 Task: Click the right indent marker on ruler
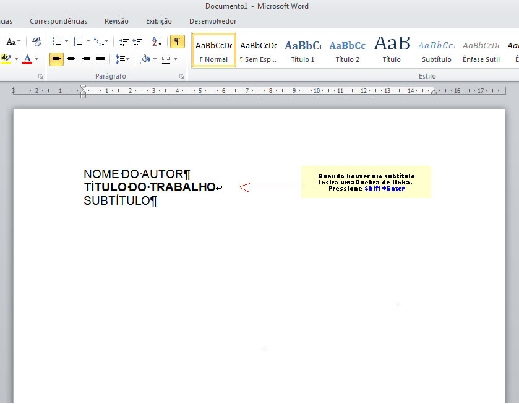coord(434,92)
